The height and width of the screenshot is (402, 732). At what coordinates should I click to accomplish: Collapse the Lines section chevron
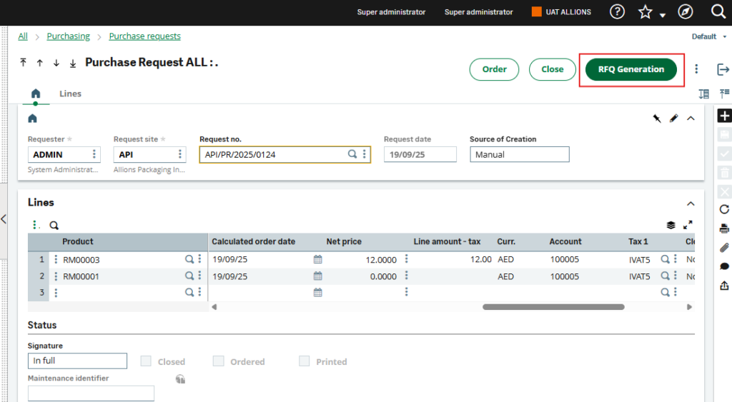691,203
